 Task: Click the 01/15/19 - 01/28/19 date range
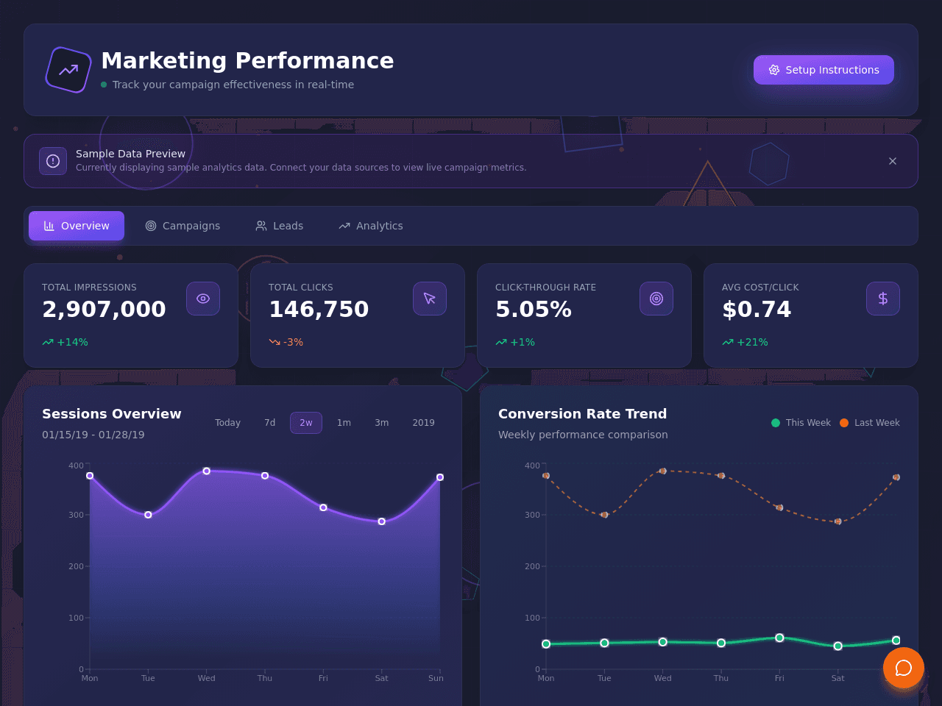tap(93, 435)
